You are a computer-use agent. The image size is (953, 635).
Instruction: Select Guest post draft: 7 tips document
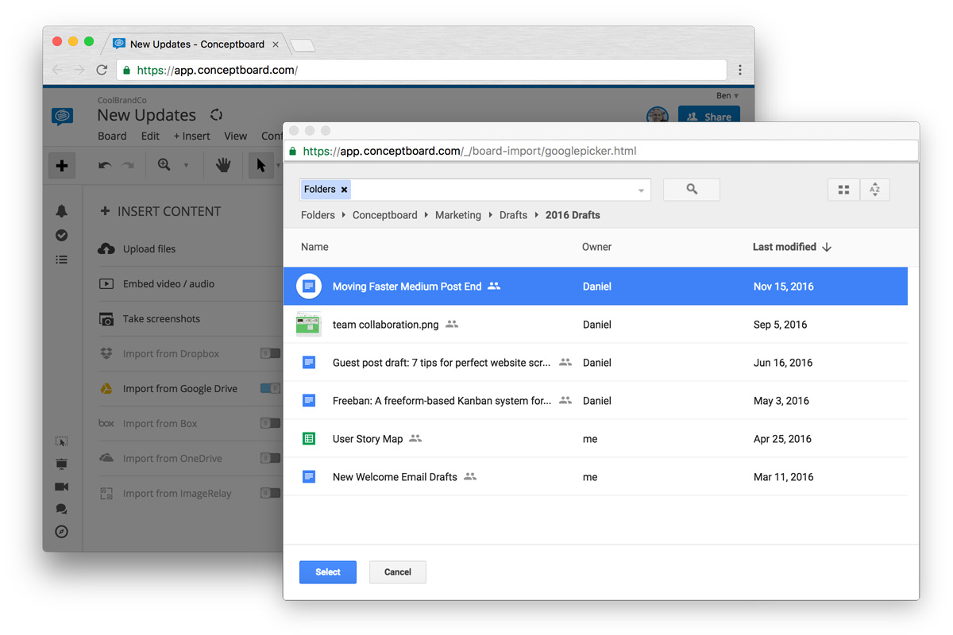tap(596, 363)
